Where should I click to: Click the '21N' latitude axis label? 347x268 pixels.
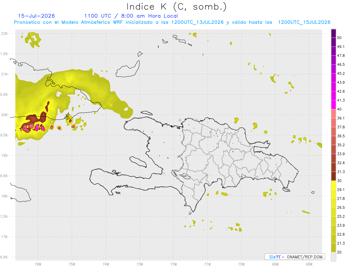click(4, 74)
